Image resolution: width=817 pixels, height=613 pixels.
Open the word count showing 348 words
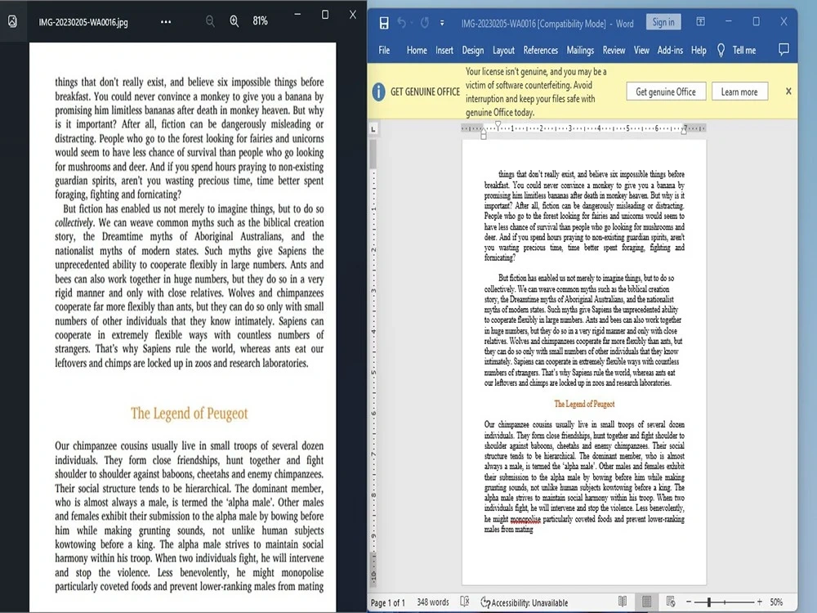click(433, 602)
